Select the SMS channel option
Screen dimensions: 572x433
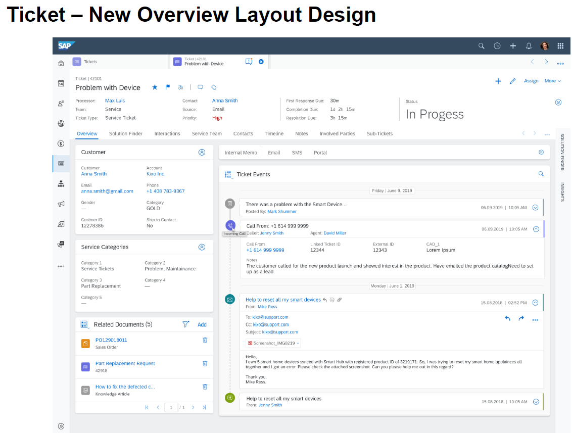click(297, 153)
